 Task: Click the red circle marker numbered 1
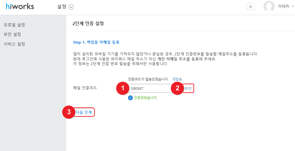click(x=122, y=88)
